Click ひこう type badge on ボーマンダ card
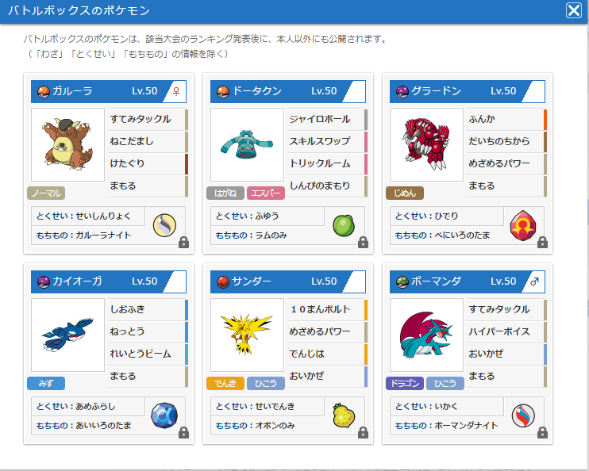Viewport: 589px width, 471px height. 445,383
